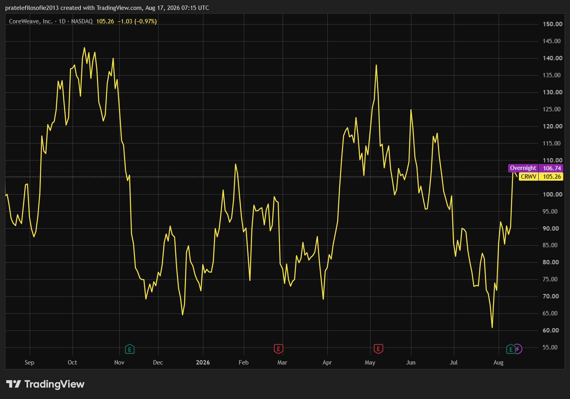Click the 'Aug' label on time axis
Image resolution: width=570 pixels, height=399 pixels.
pyautogui.click(x=498, y=363)
